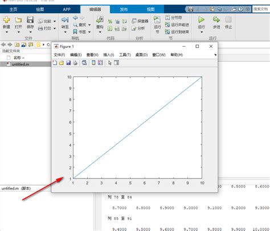Screen dimensions: 270x231
Task: Select the New script plus icon
Action: (x=6, y=19)
